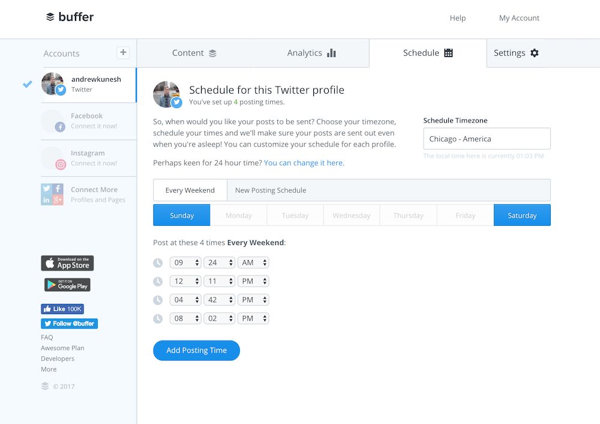Click the Schedule Timezone input field
Image resolution: width=600 pixels, height=424 pixels.
tap(487, 139)
